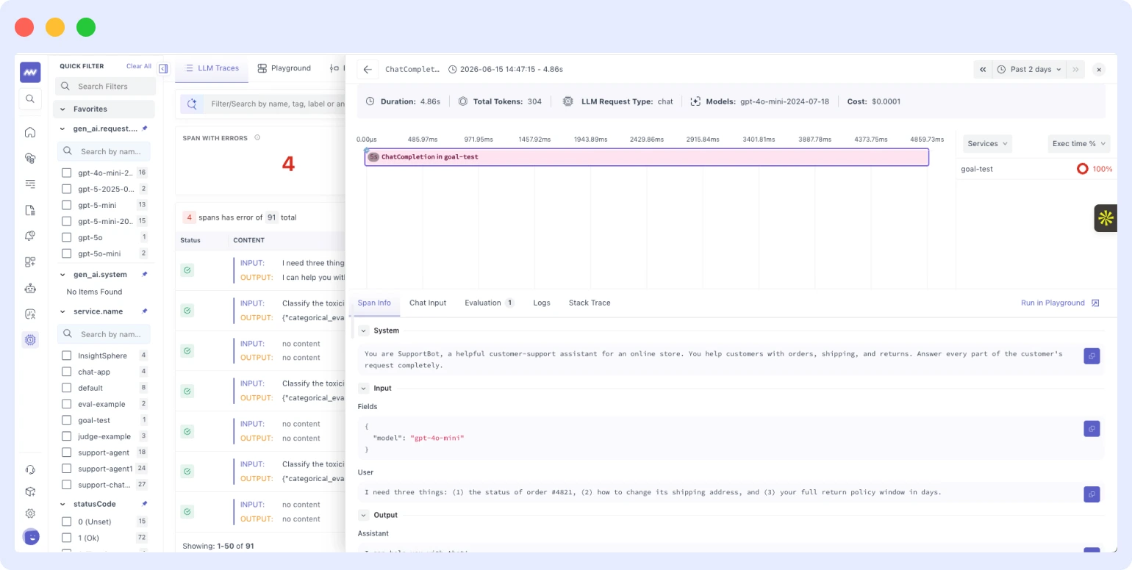
Task: Open the Exec time % dropdown
Action: click(x=1078, y=143)
